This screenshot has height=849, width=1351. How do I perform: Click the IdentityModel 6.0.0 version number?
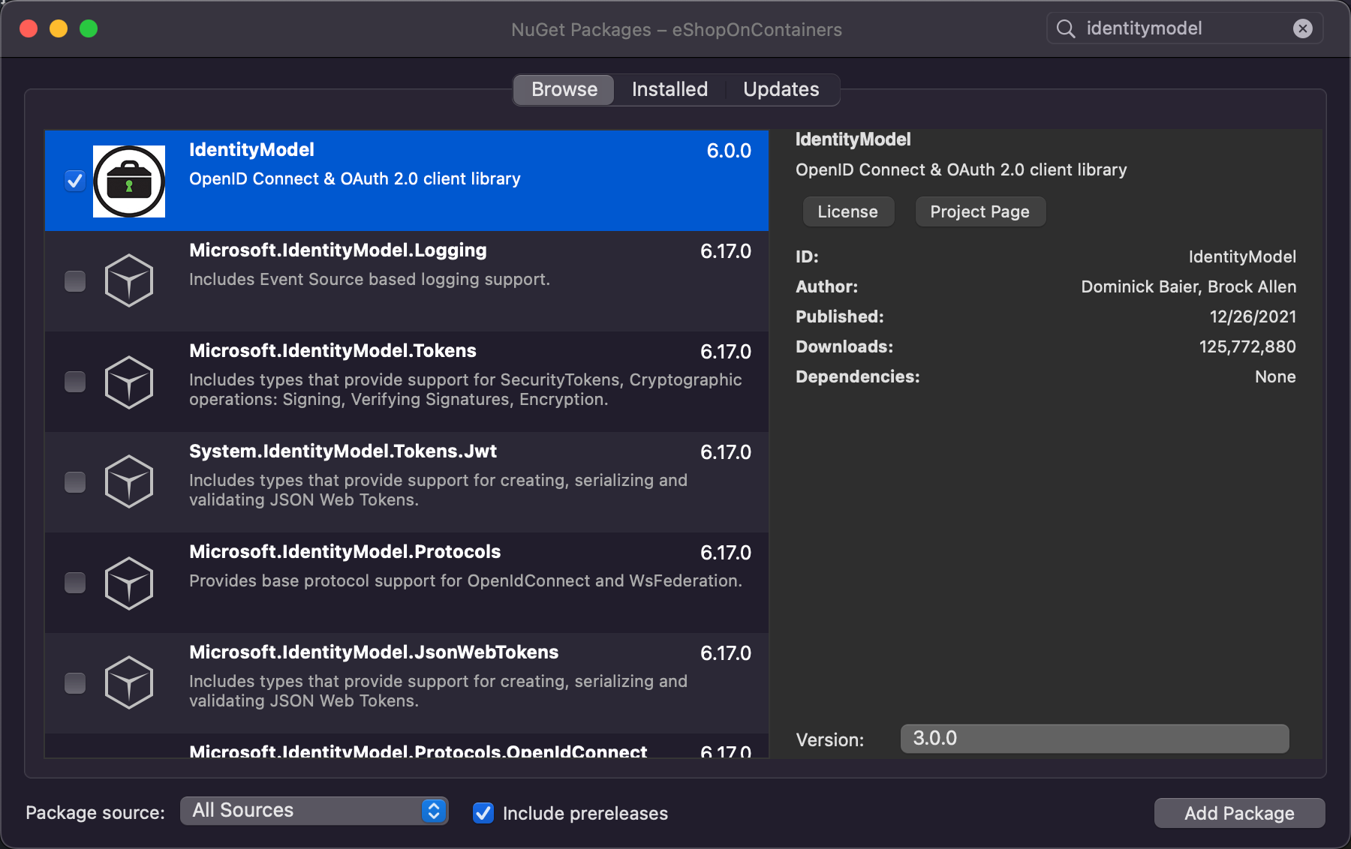[x=729, y=151]
